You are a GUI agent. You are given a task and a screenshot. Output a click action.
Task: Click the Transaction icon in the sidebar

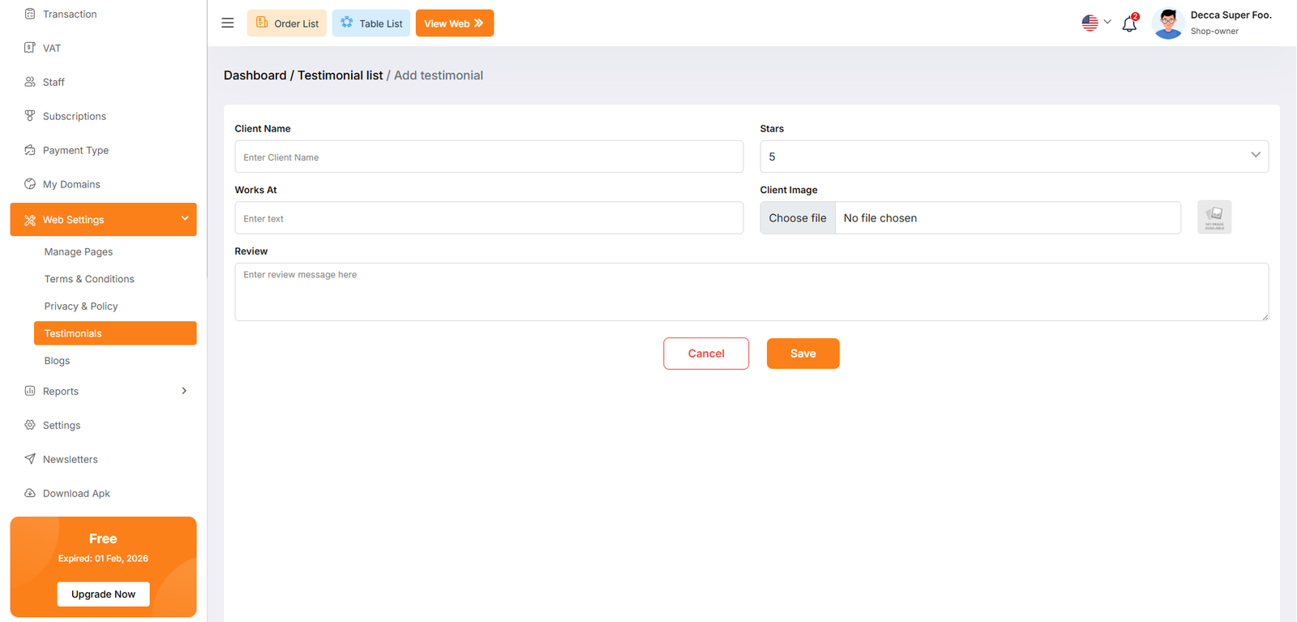point(30,14)
